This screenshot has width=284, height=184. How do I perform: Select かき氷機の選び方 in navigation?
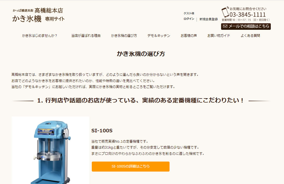124,36
